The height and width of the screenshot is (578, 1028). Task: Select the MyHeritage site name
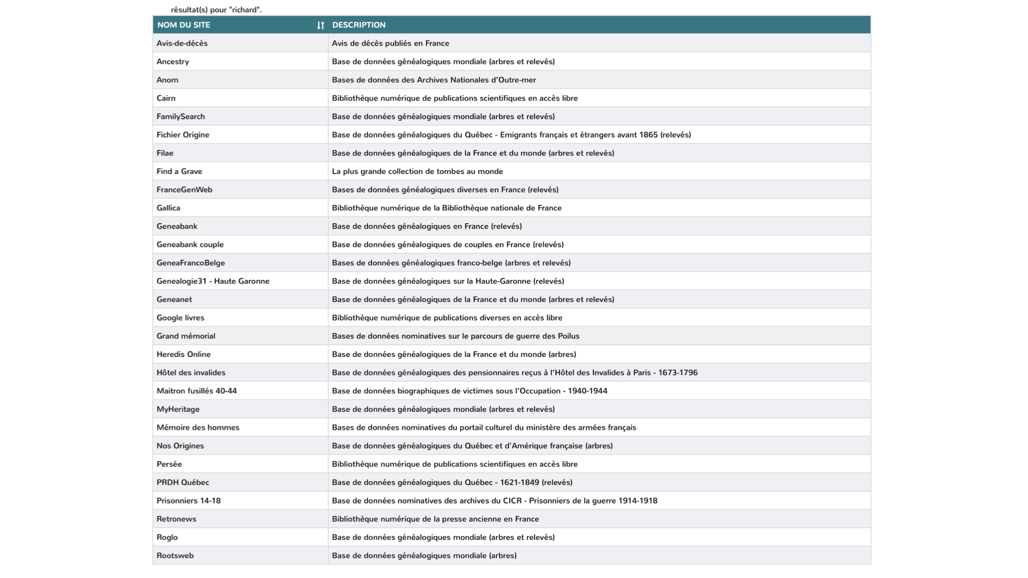pos(178,409)
